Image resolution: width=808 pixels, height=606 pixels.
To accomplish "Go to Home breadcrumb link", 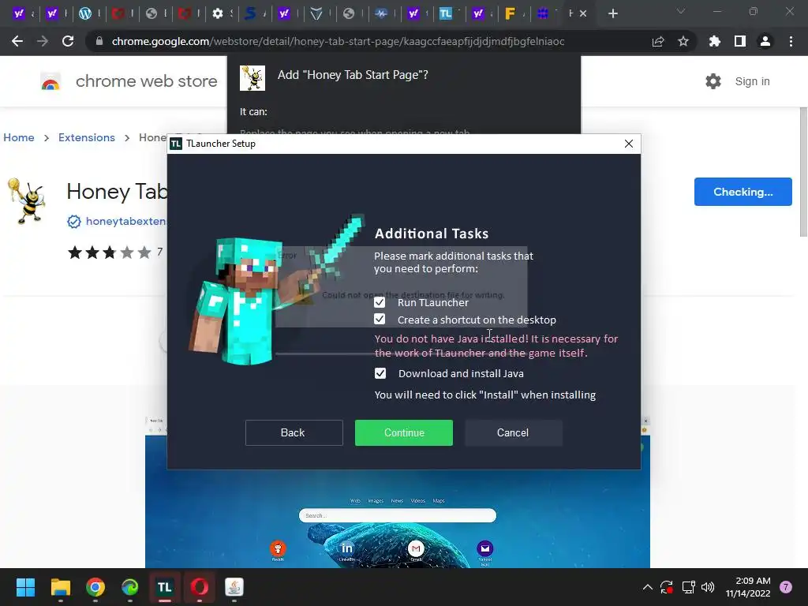I will tap(19, 137).
